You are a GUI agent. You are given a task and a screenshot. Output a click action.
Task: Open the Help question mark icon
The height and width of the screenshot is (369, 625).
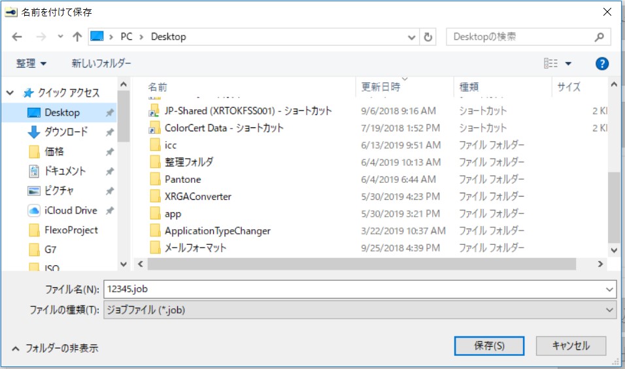point(602,63)
